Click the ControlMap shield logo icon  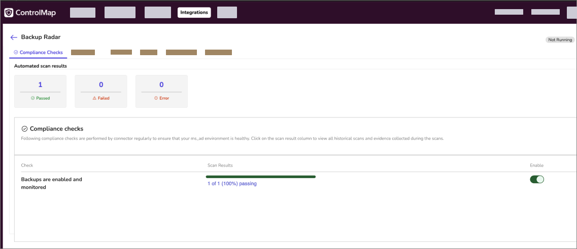tap(9, 13)
